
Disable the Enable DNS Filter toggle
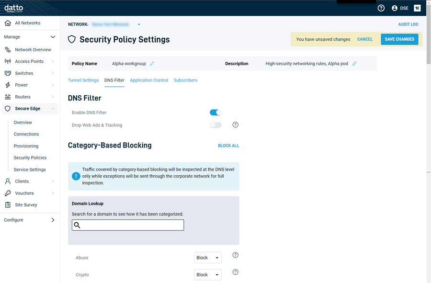(x=215, y=112)
